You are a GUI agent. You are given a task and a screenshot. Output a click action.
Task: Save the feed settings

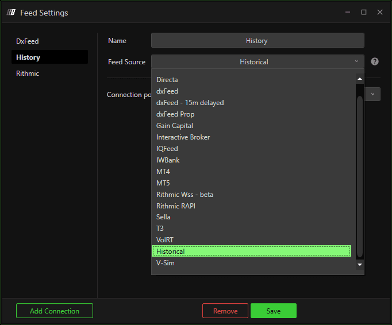coord(274,311)
